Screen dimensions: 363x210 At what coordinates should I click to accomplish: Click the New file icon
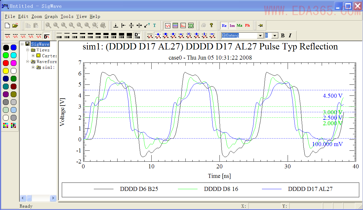tap(8, 25)
